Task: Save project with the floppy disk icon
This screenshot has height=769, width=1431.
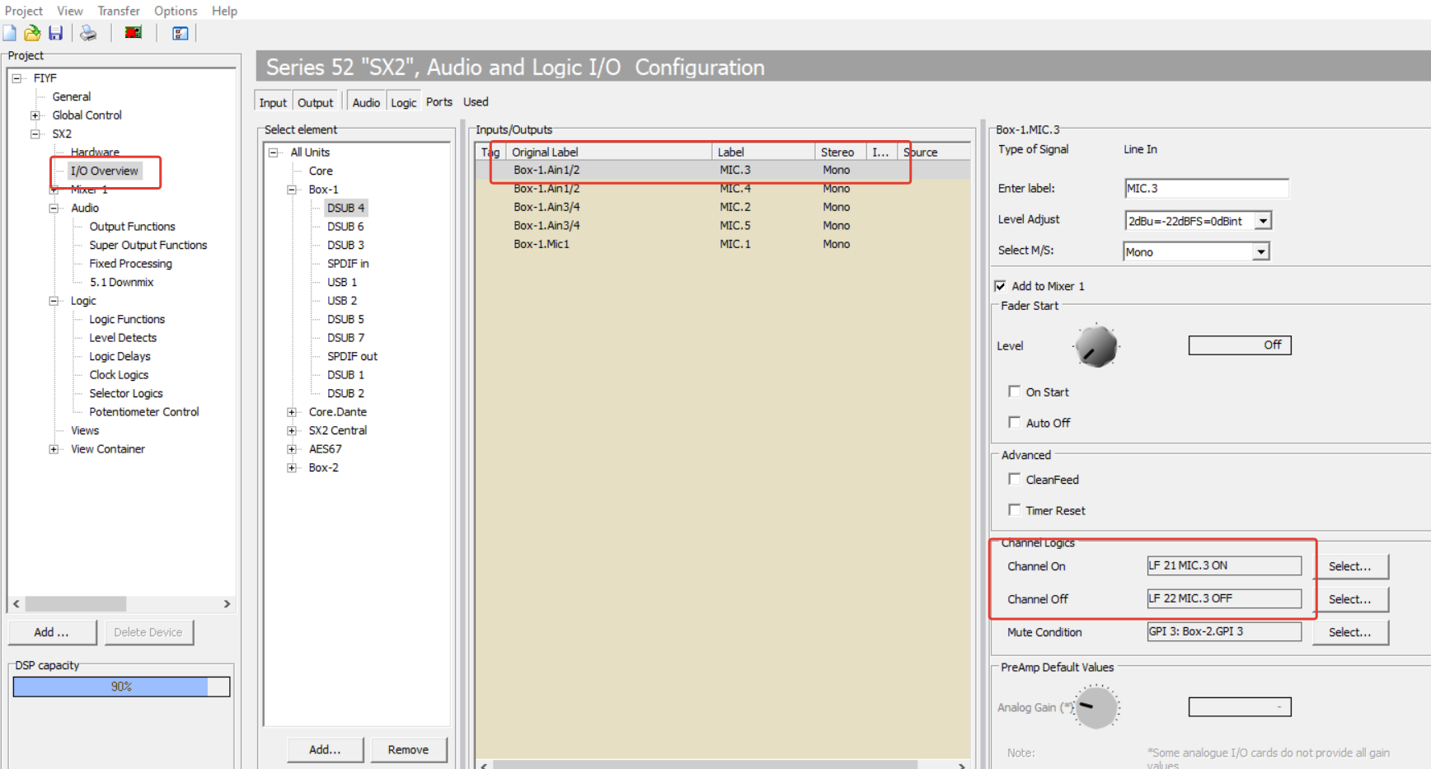Action: (55, 33)
